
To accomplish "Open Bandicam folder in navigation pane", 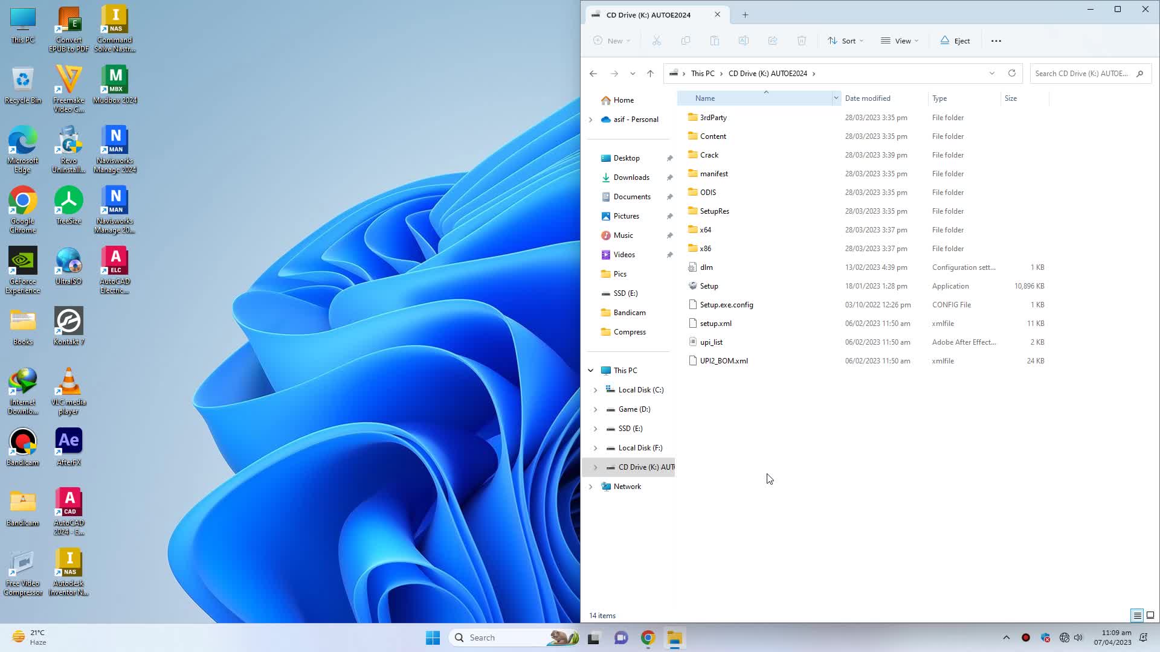I will pos(630,313).
